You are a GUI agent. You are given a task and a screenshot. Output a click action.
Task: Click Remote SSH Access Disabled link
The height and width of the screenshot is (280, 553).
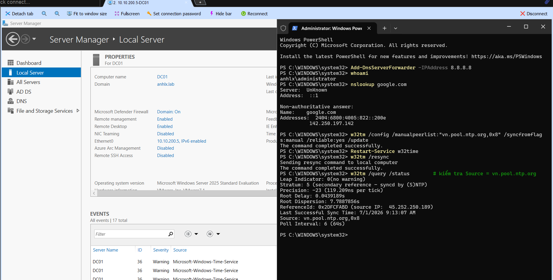(165, 156)
